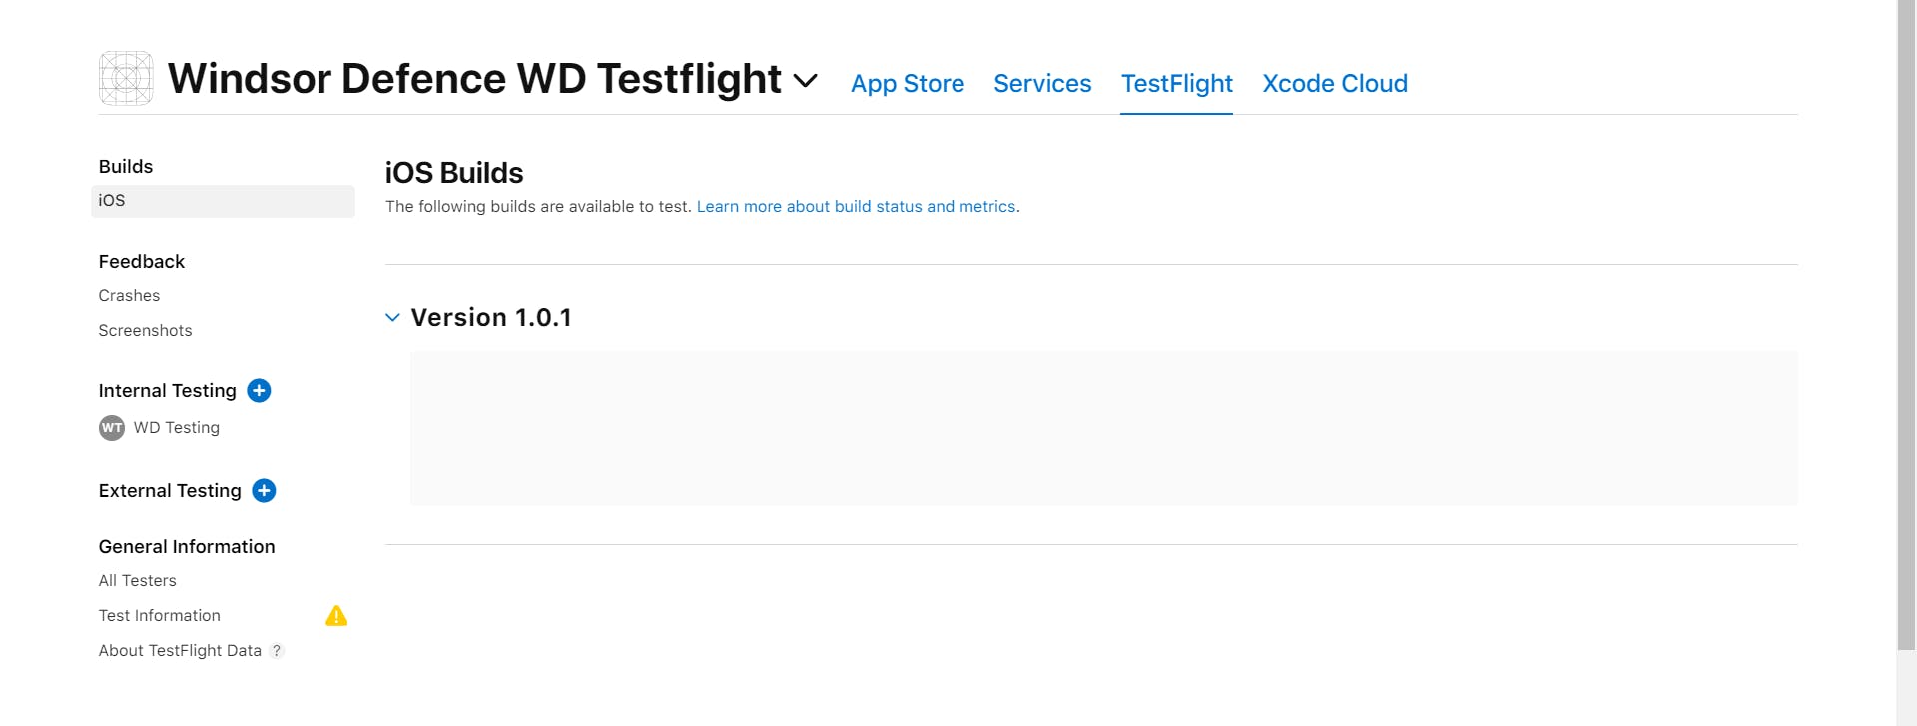Collapse the Version 1.0.1 section
The height and width of the screenshot is (726, 1917).
[393, 318]
